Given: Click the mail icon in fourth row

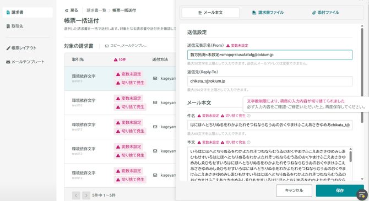Looking at the screenshot, I should pos(155,151).
